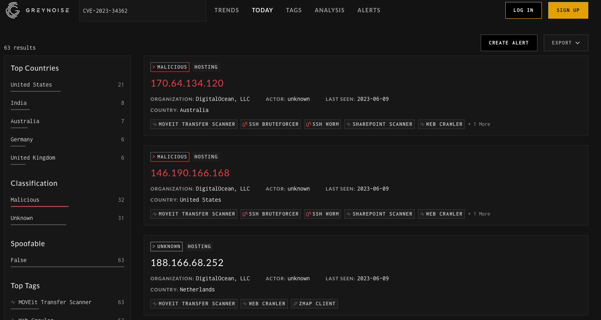Open IP address 146.190.166.168
The image size is (601, 320).
click(190, 173)
